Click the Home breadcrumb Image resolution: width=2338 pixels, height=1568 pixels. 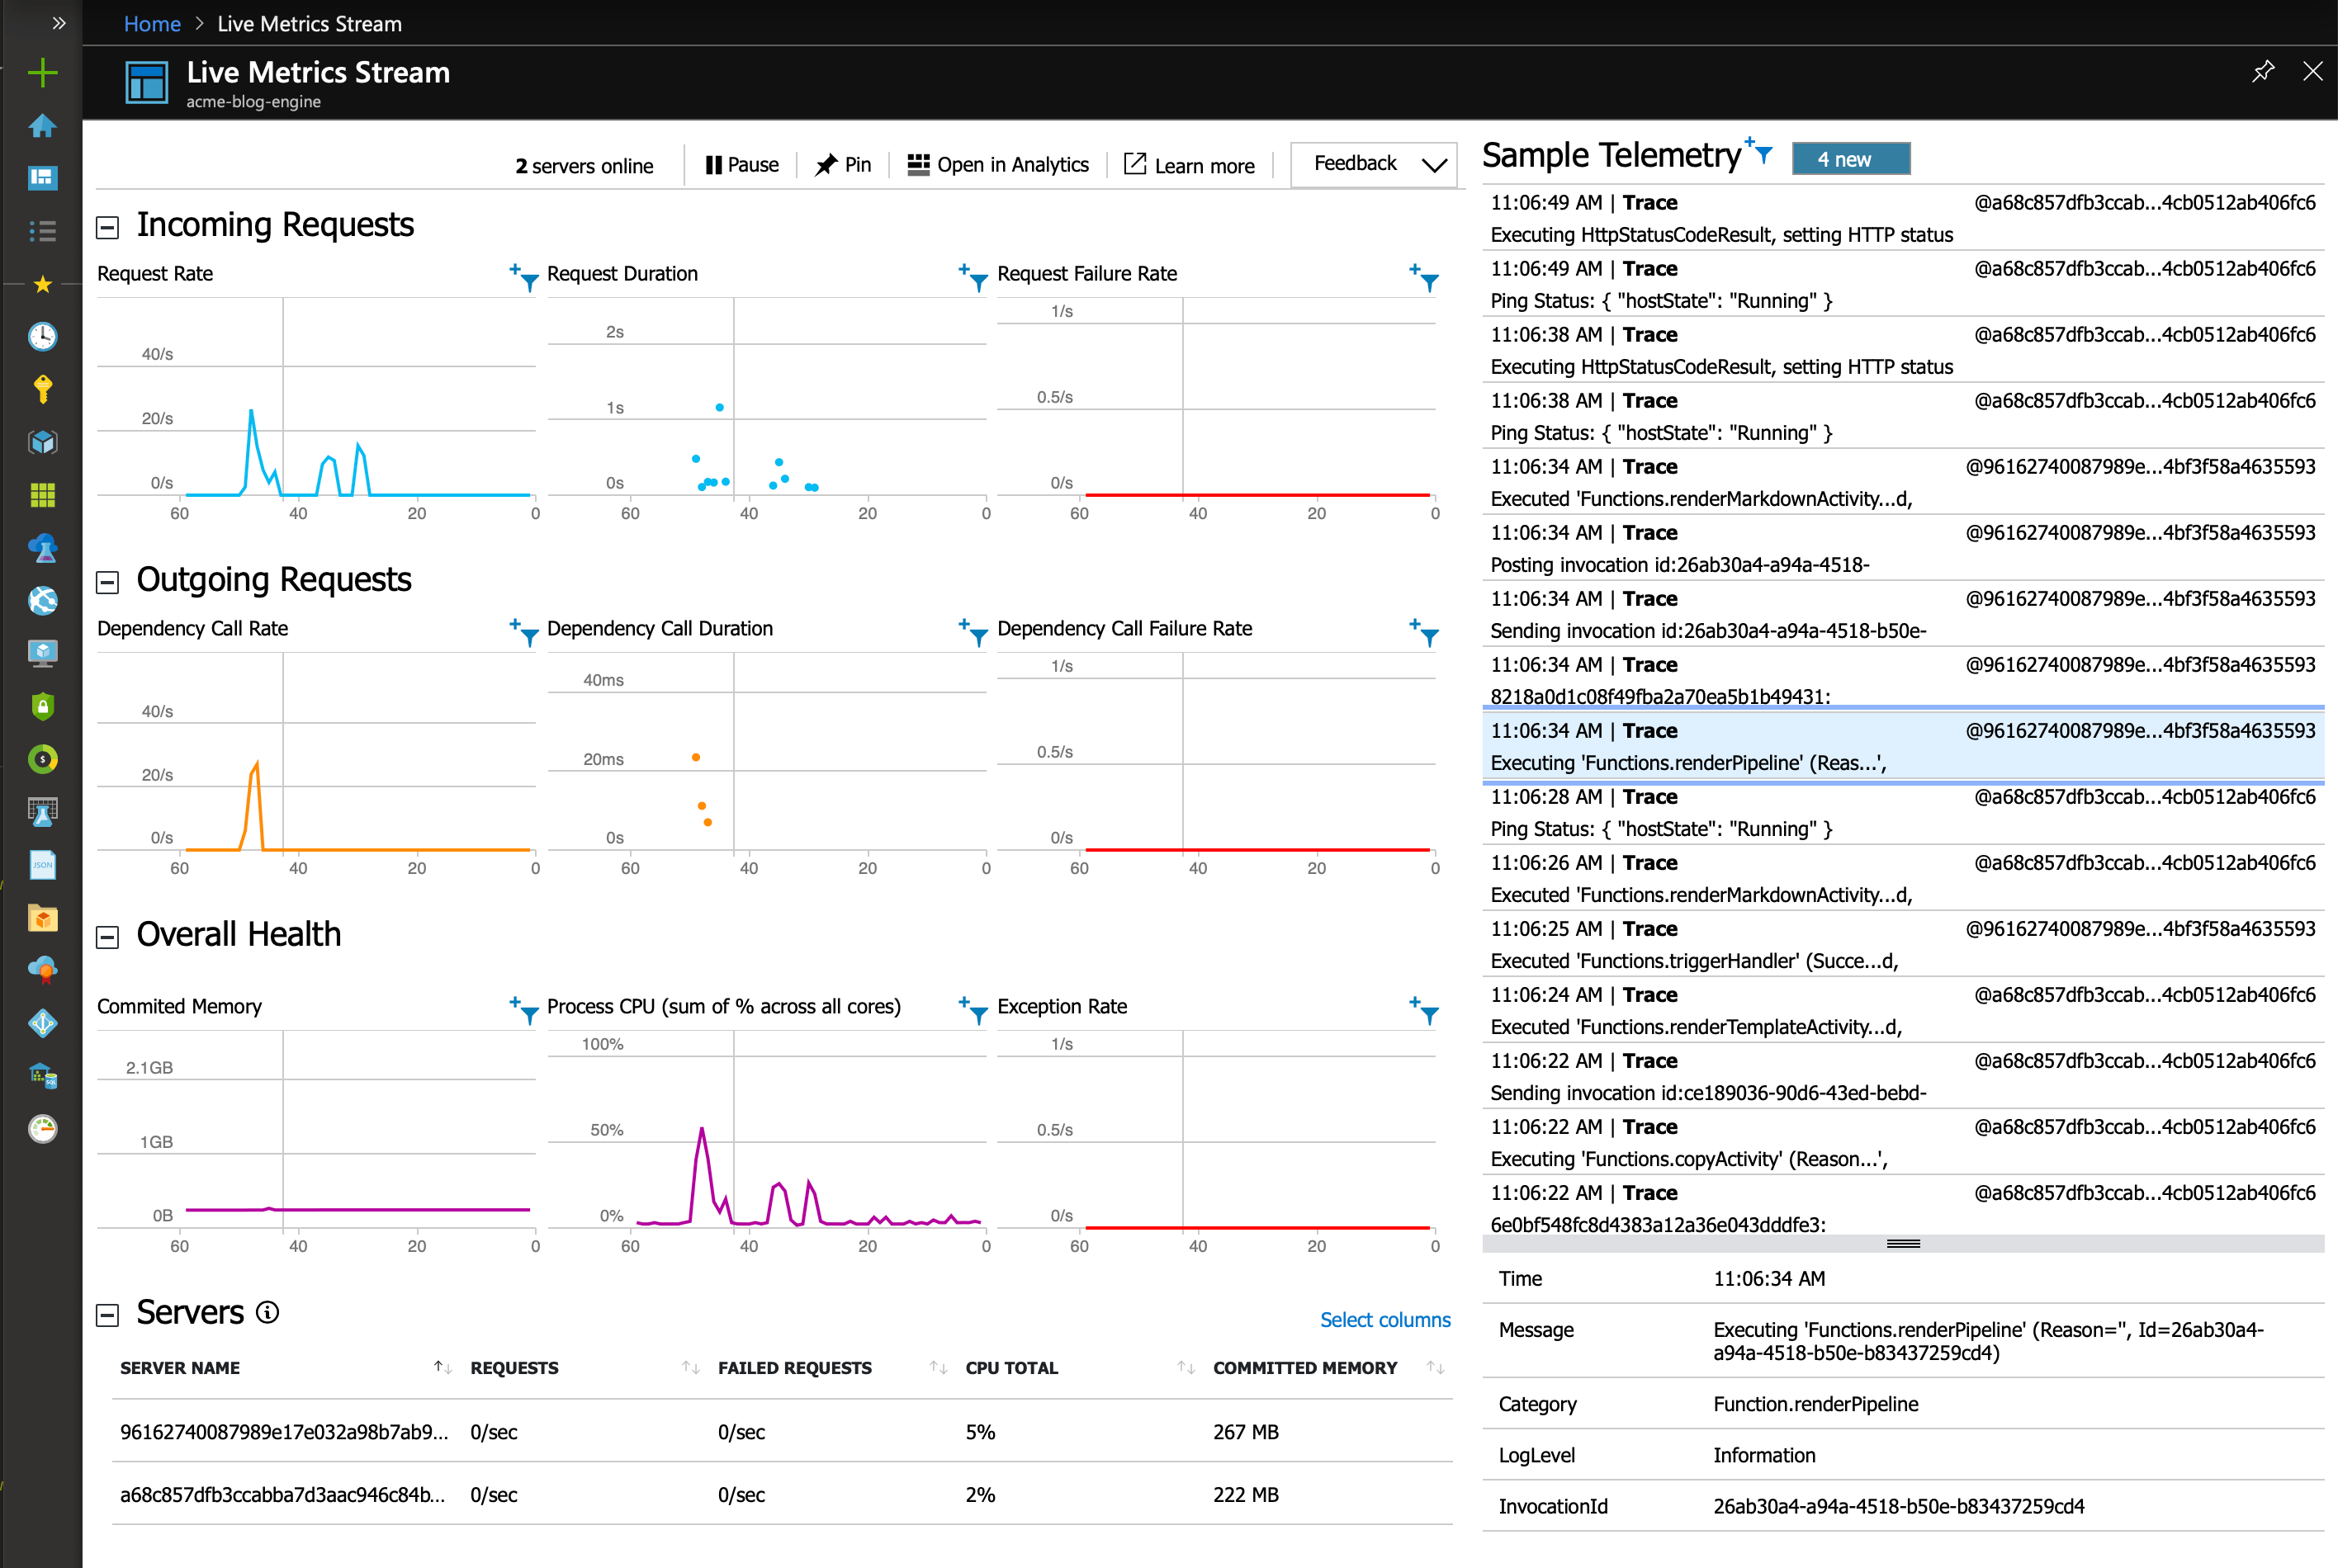tap(152, 23)
